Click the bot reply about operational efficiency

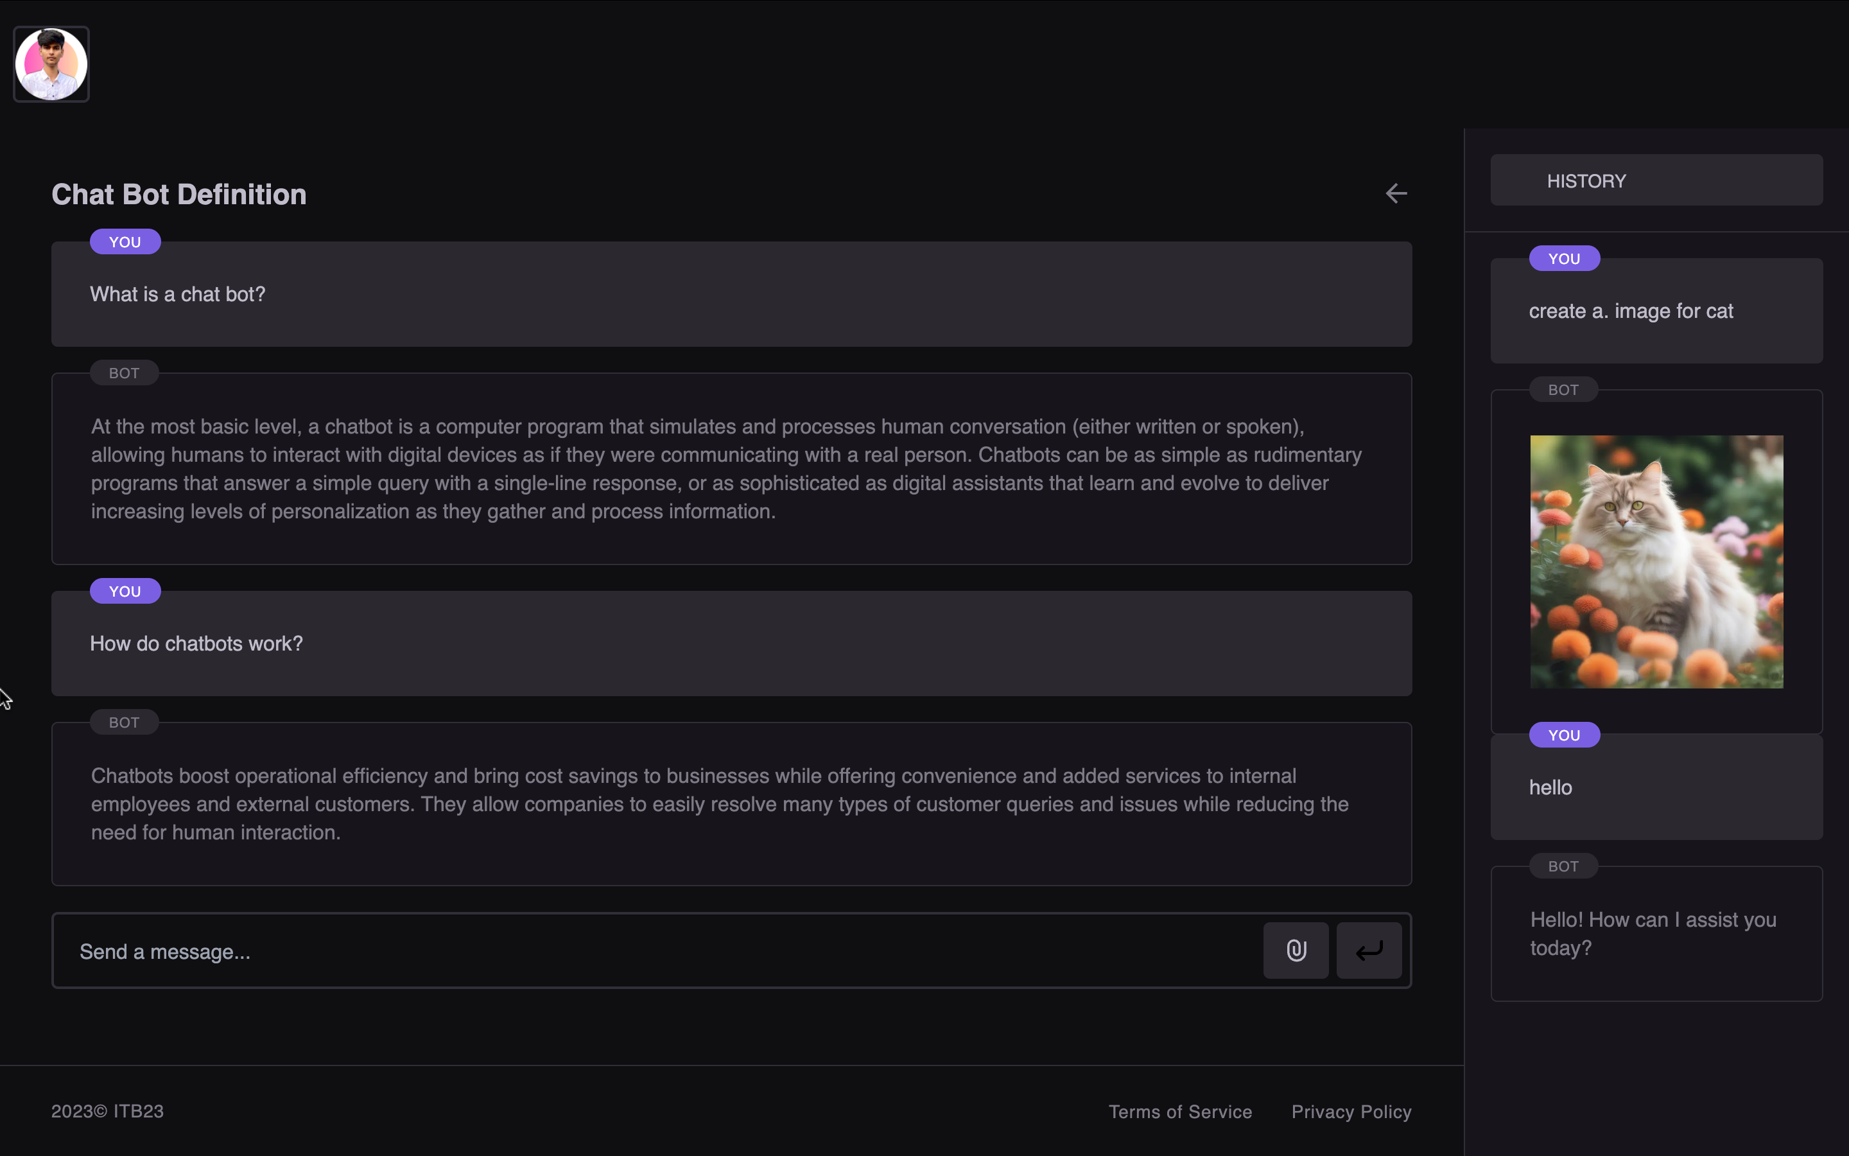point(718,803)
